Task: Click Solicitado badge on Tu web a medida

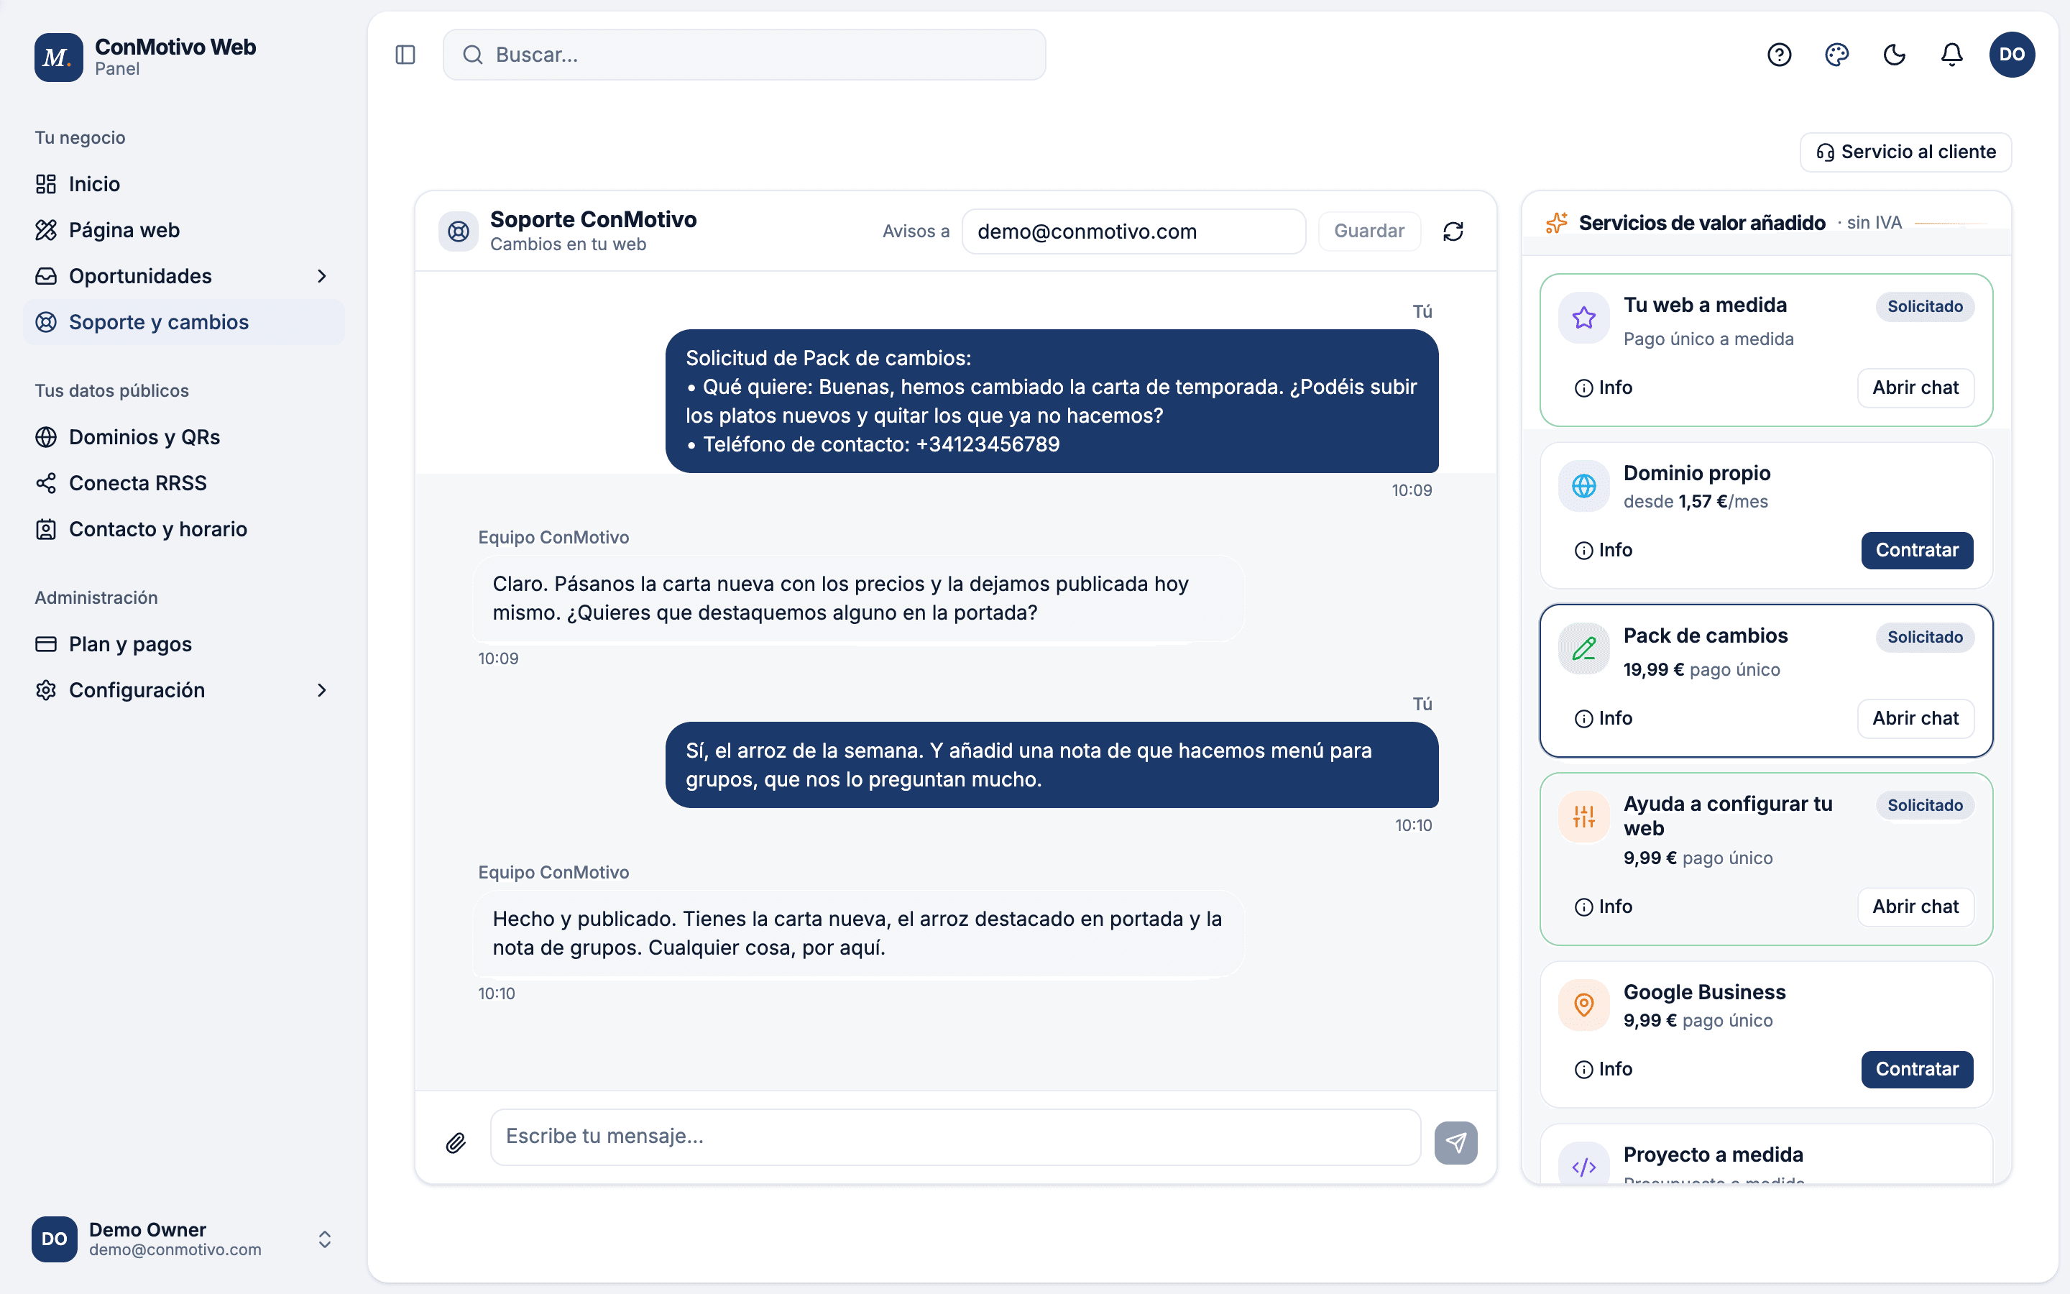Action: pos(1925,306)
